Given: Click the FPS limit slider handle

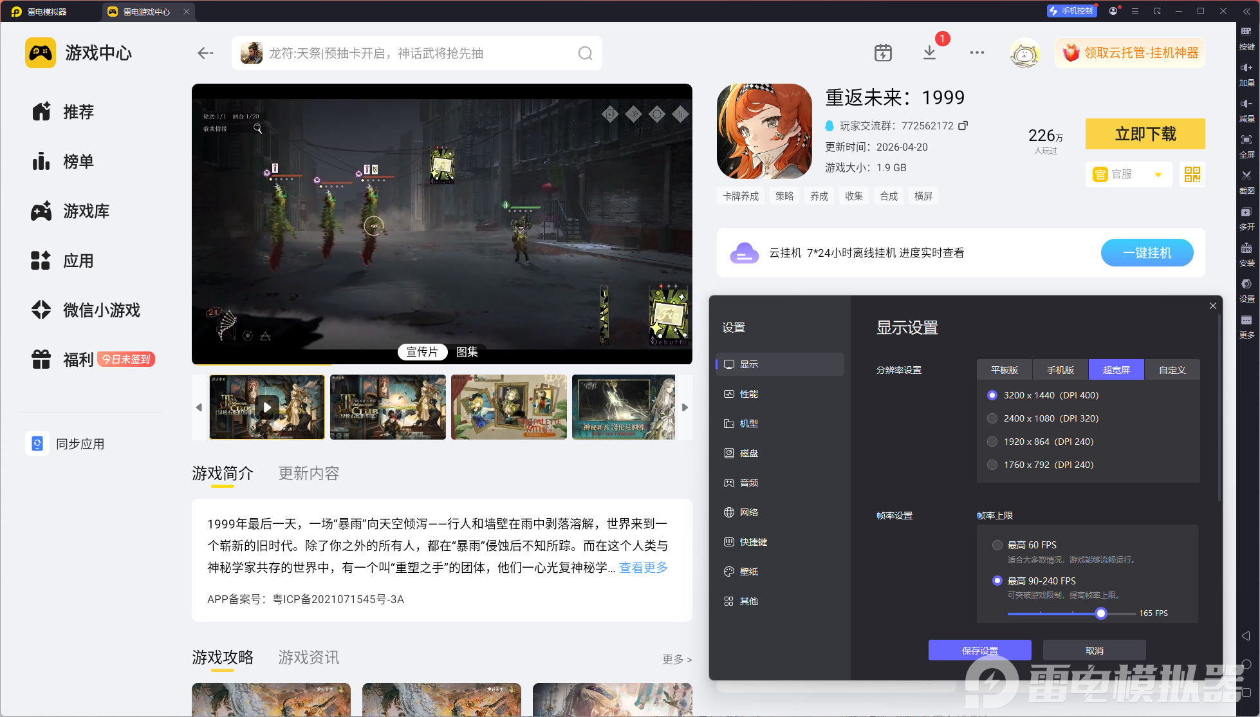Looking at the screenshot, I should pyautogui.click(x=1101, y=613).
